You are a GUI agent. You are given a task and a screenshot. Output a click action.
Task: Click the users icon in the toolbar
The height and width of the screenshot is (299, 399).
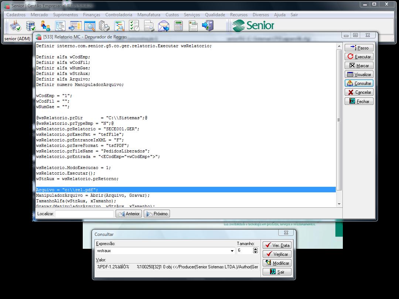point(45,26)
